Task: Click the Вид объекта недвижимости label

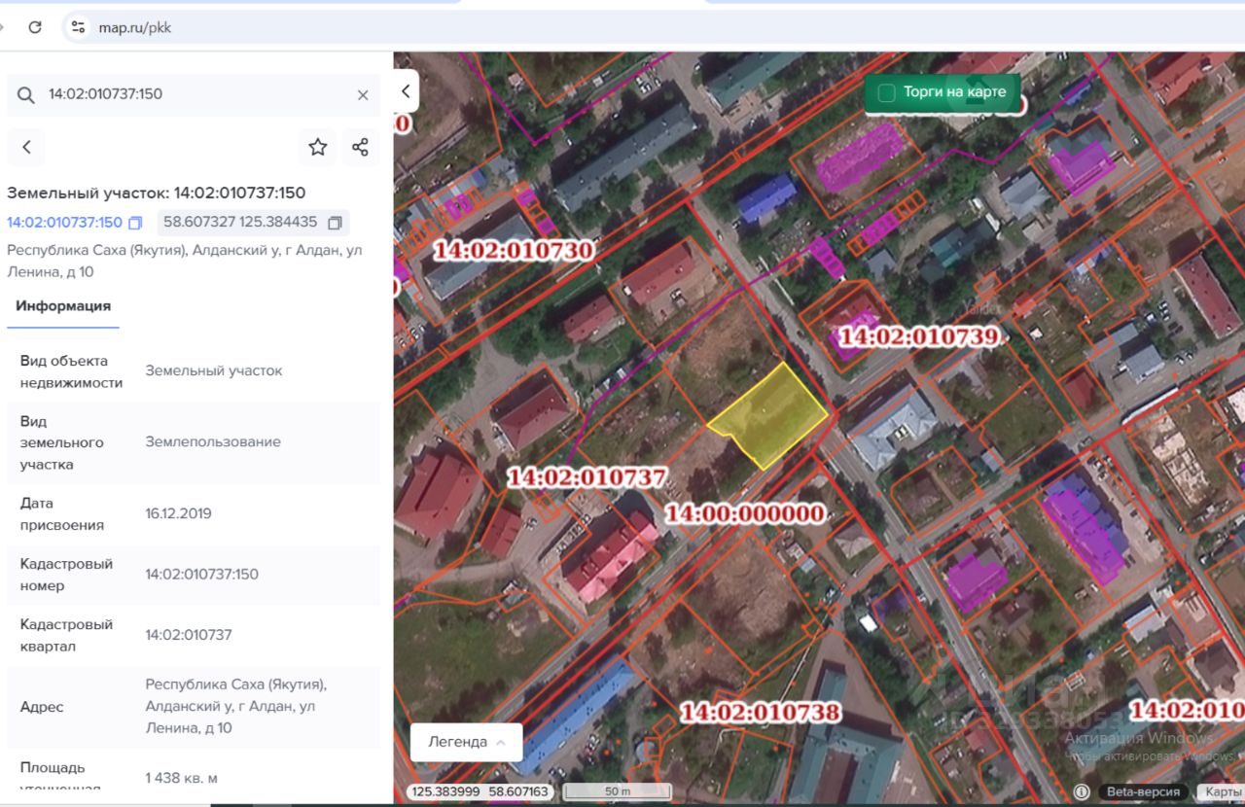Action: tap(71, 371)
